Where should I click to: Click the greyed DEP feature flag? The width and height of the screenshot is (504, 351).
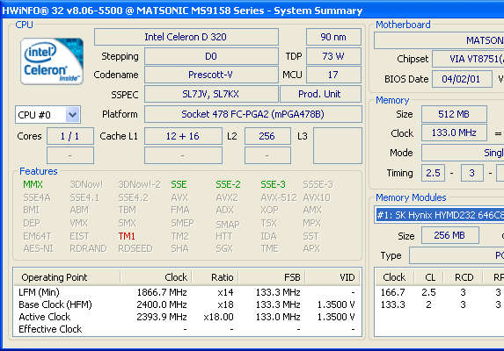pos(32,223)
